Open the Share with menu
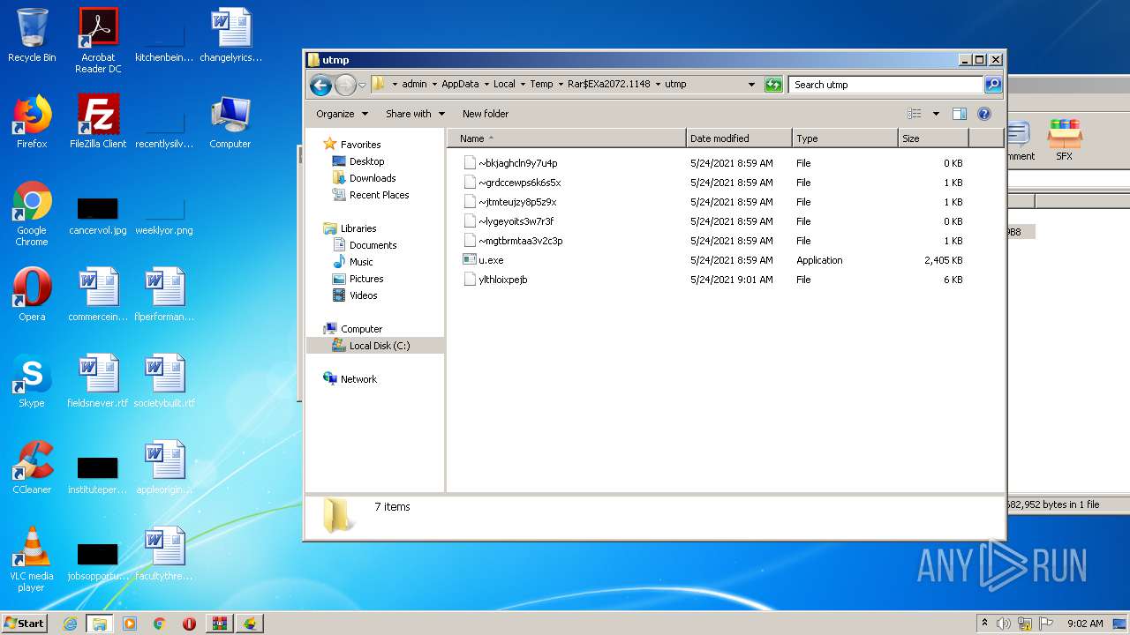This screenshot has width=1130, height=635. click(x=415, y=114)
